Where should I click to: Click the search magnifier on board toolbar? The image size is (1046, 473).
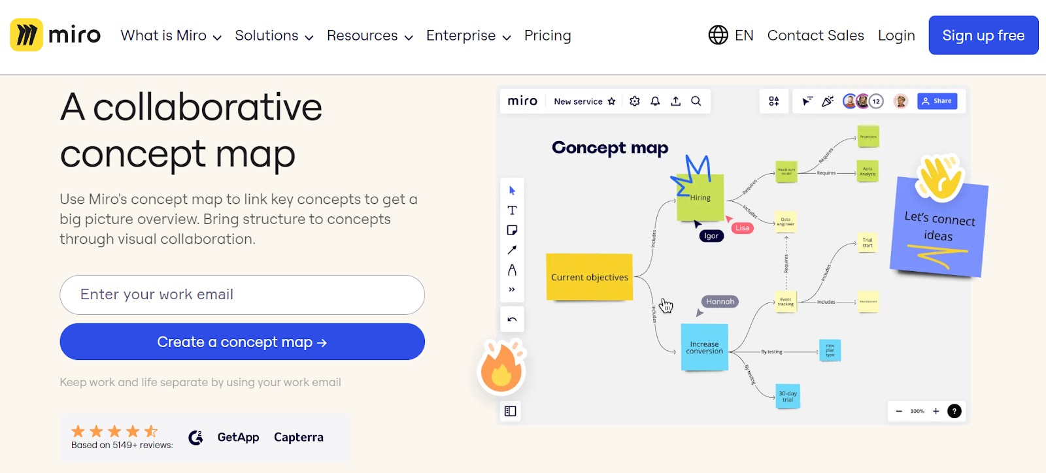tap(696, 101)
